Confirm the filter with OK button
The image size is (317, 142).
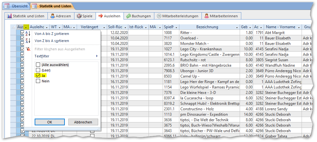pyautogui.click(x=50, y=122)
